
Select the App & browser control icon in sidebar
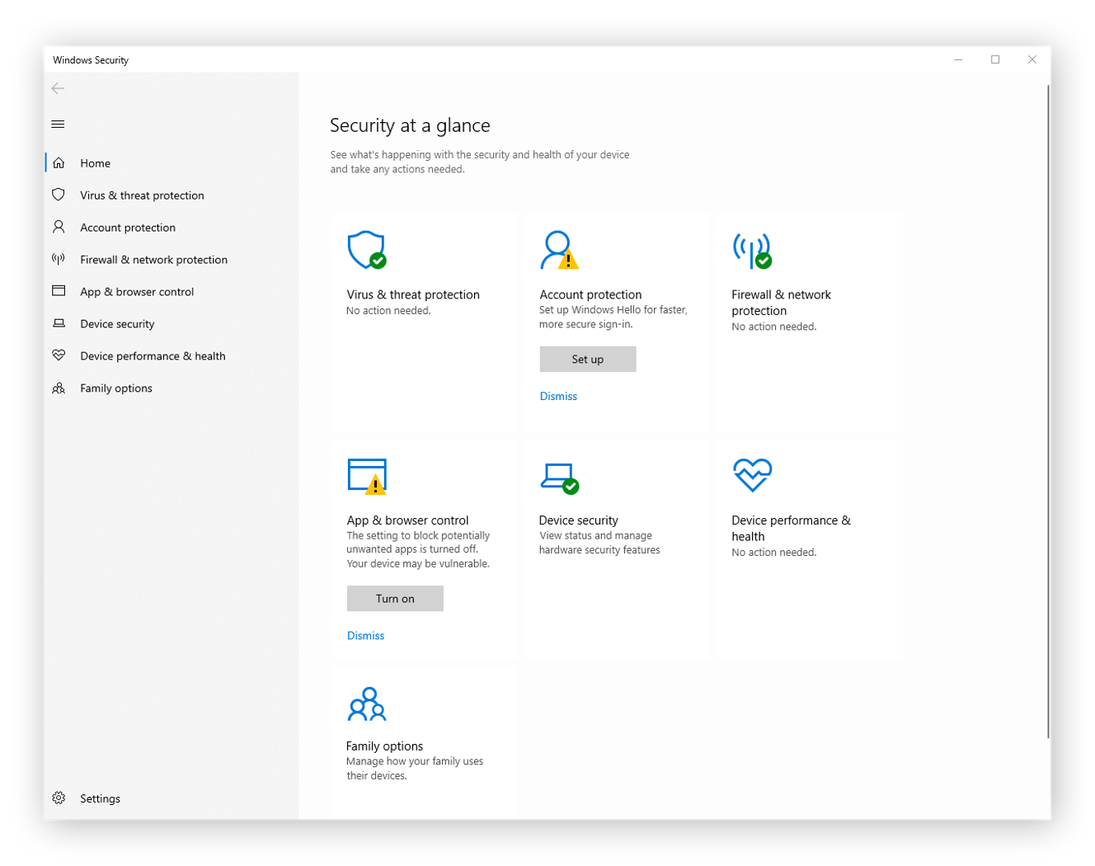59,291
